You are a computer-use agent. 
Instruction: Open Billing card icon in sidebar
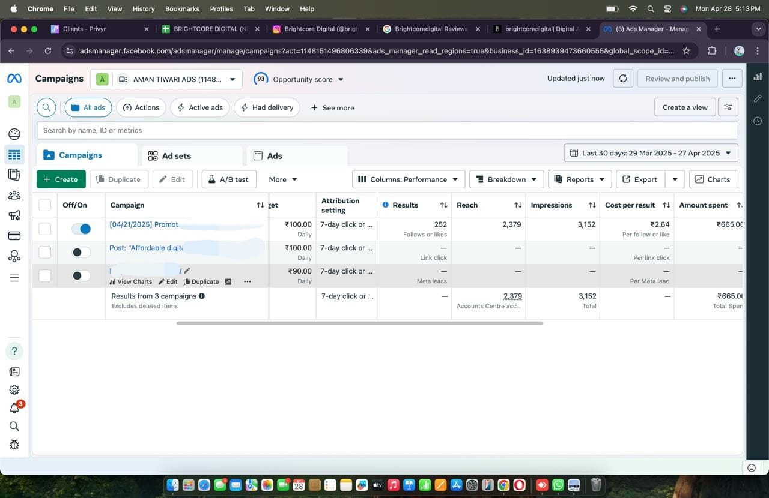(x=14, y=236)
